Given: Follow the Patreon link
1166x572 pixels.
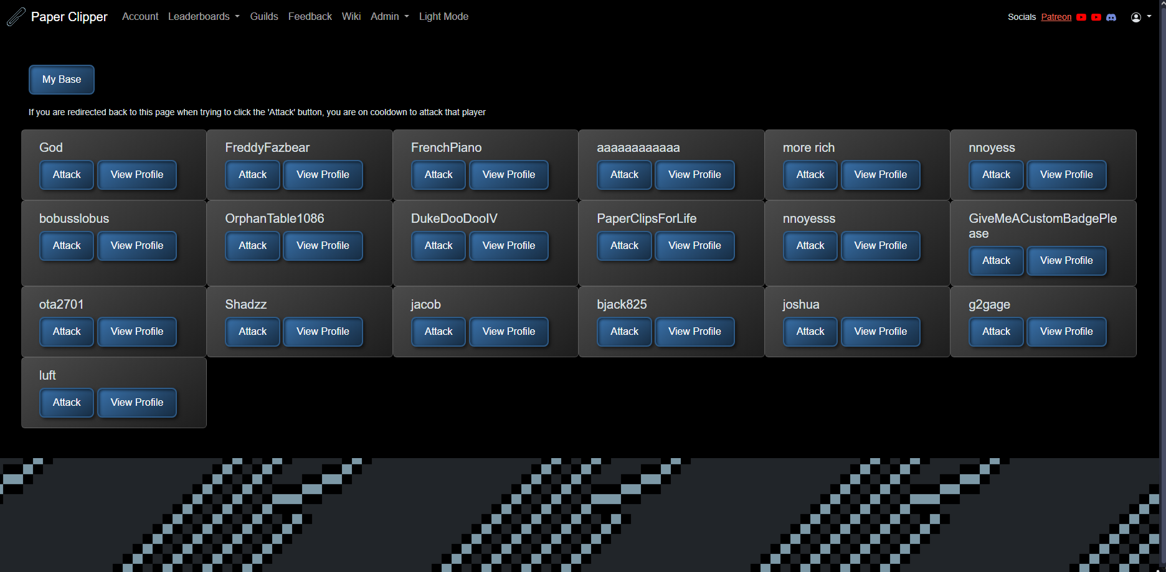Looking at the screenshot, I should [1056, 17].
